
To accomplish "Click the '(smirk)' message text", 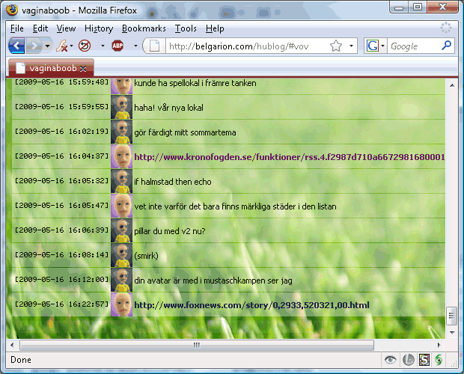I will [146, 256].
